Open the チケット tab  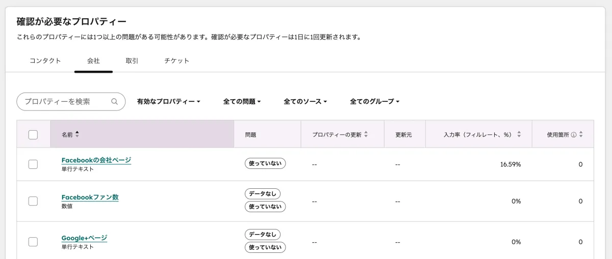click(176, 61)
